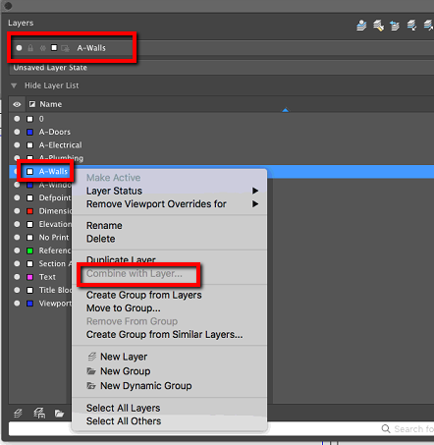Open the magenta color swatch for Text
This screenshot has width=434, height=445.
(x=29, y=277)
